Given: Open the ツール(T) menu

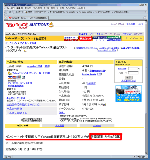Looking at the screenshot, I should pos(60,8).
